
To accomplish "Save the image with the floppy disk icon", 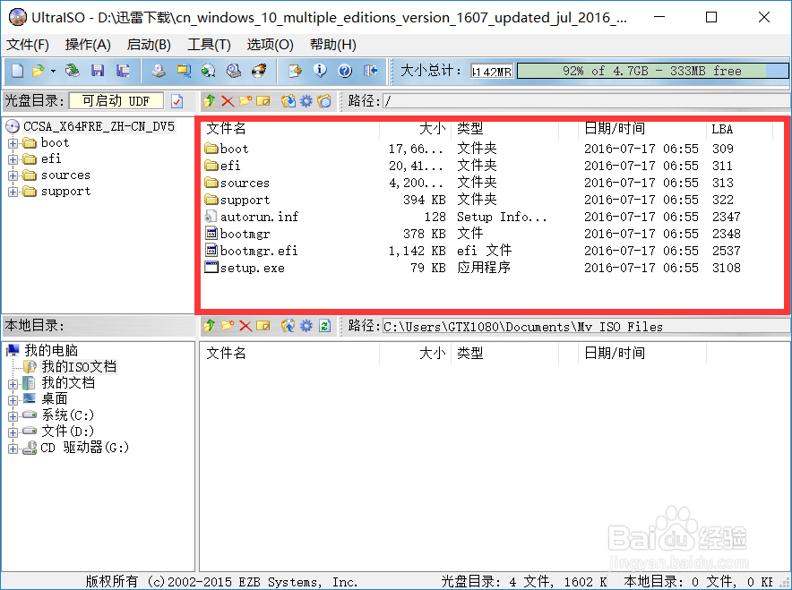I will click(98, 71).
